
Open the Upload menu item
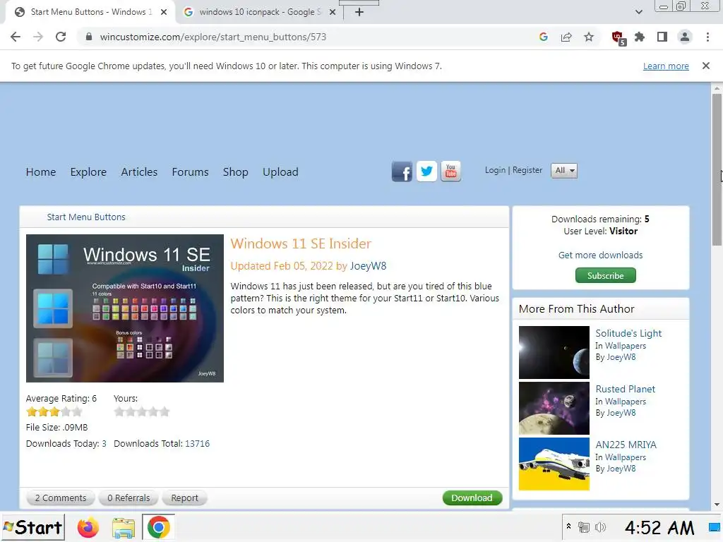pyautogui.click(x=280, y=172)
